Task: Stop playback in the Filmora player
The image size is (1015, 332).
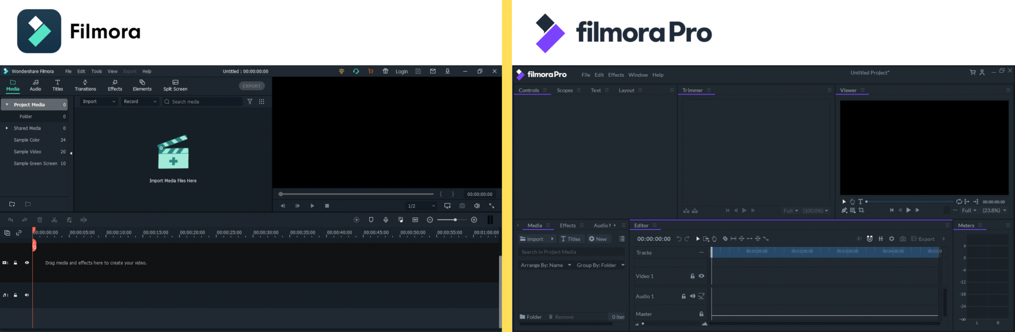Action: 327,206
